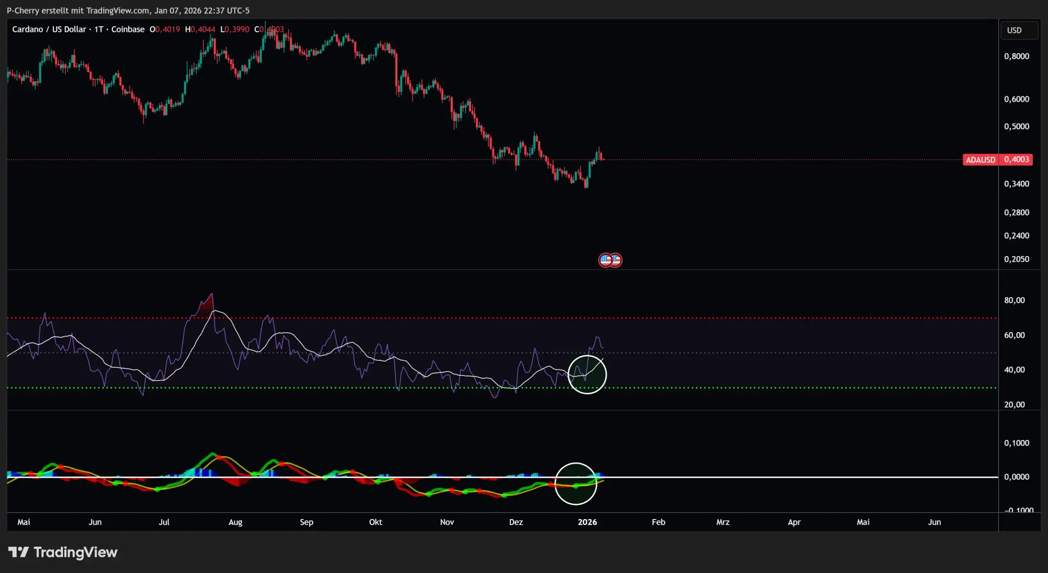Open the 1T interval selector in legend
This screenshot has height=573, width=1048.
(100, 29)
